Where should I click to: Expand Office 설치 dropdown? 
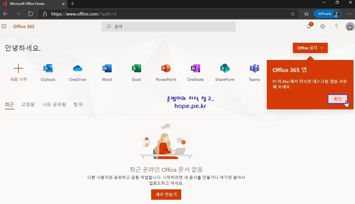(310, 48)
